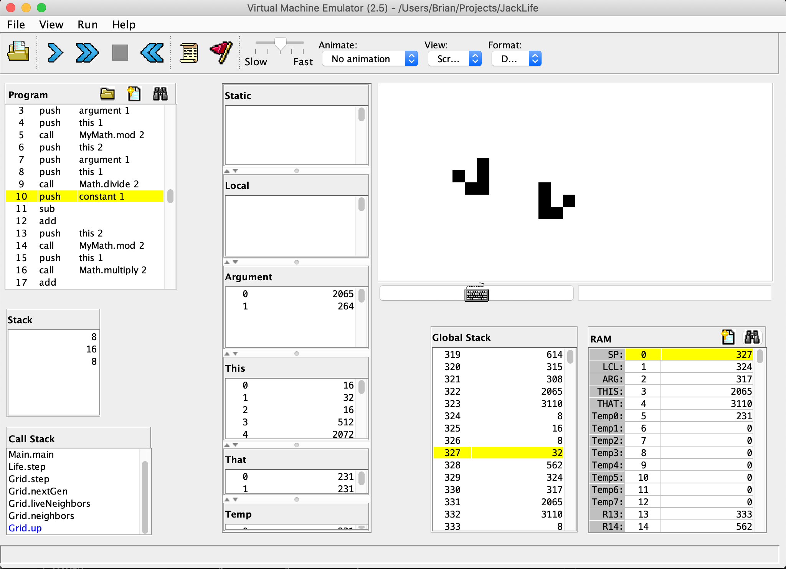Click the new document icon in RAM panel
The width and height of the screenshot is (786, 569).
tap(728, 337)
